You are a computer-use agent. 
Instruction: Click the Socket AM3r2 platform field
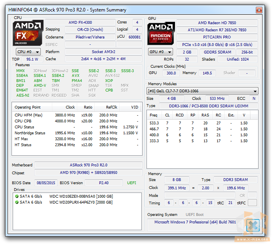click(103, 52)
